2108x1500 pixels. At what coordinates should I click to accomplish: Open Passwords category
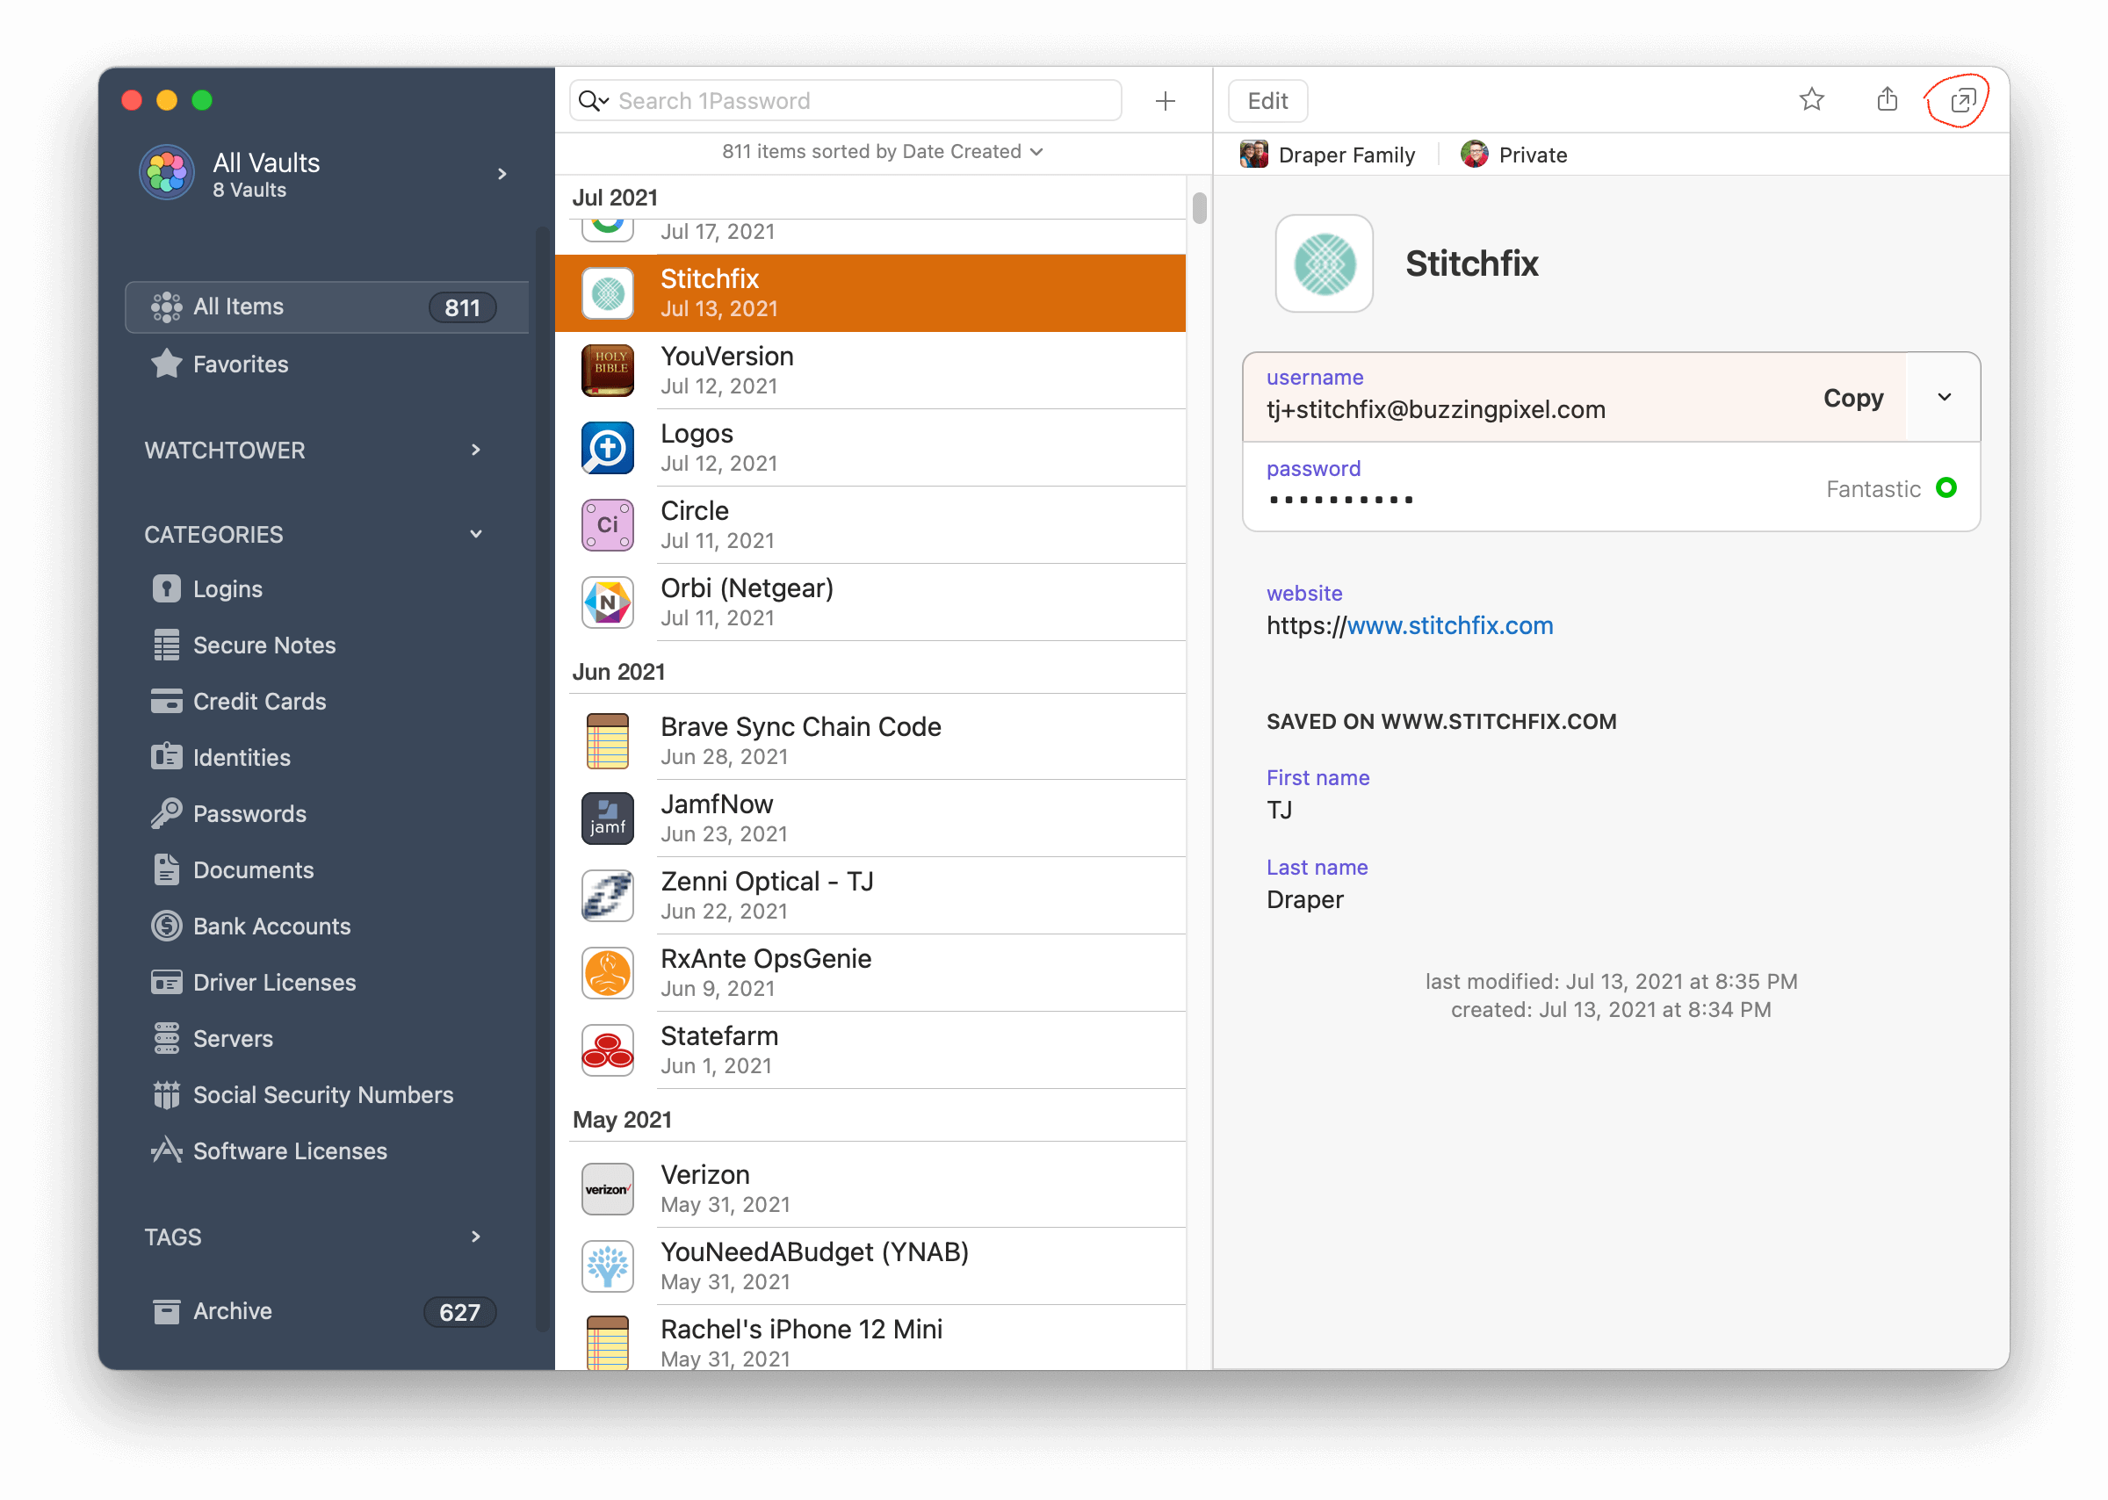228,814
